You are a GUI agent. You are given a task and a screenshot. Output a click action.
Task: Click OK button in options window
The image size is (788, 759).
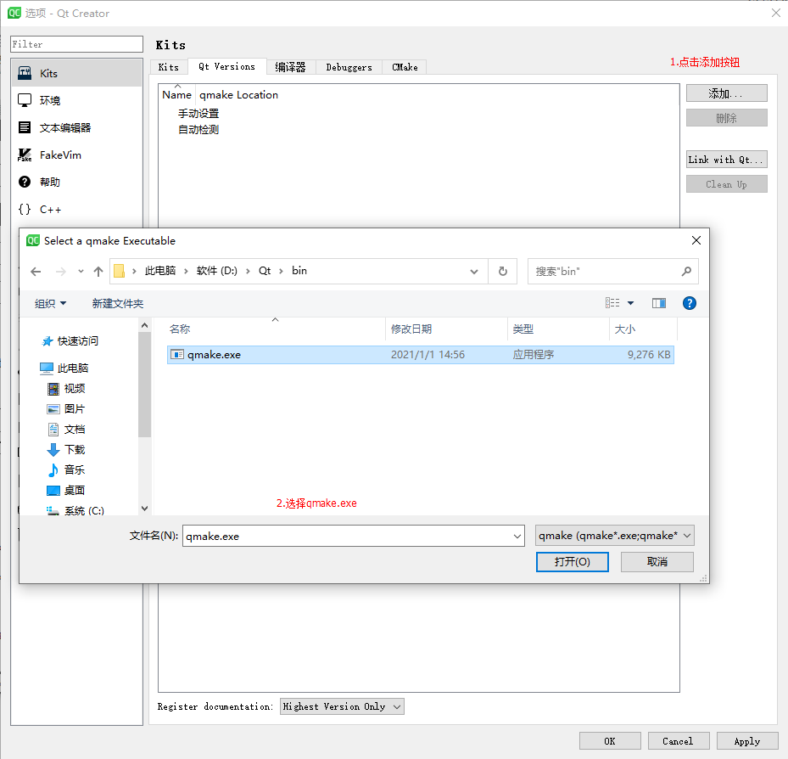click(x=610, y=741)
